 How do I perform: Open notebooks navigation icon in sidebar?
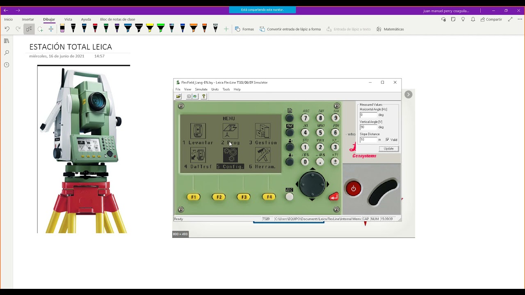click(x=7, y=41)
